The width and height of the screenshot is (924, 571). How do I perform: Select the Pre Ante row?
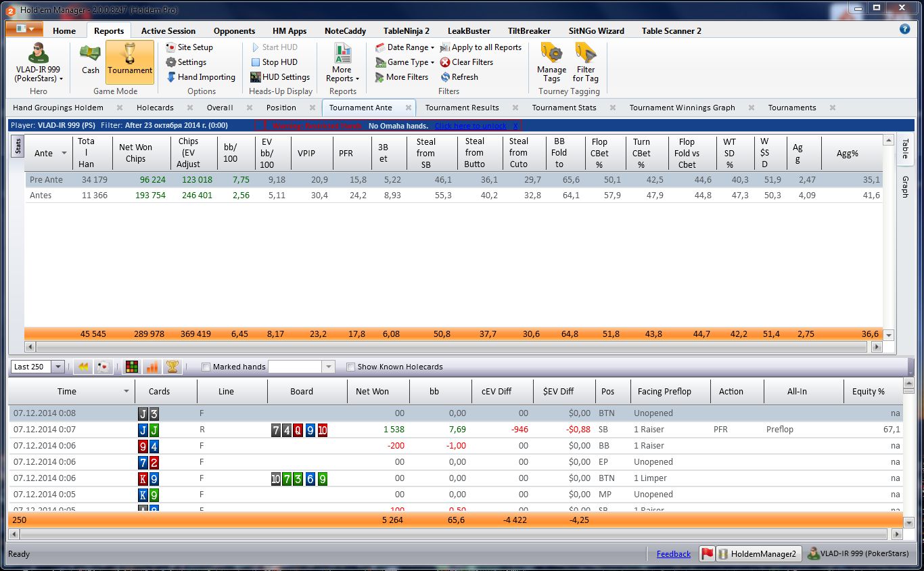point(453,180)
